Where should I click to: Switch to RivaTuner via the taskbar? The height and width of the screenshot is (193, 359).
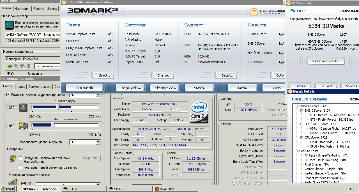click(176, 189)
